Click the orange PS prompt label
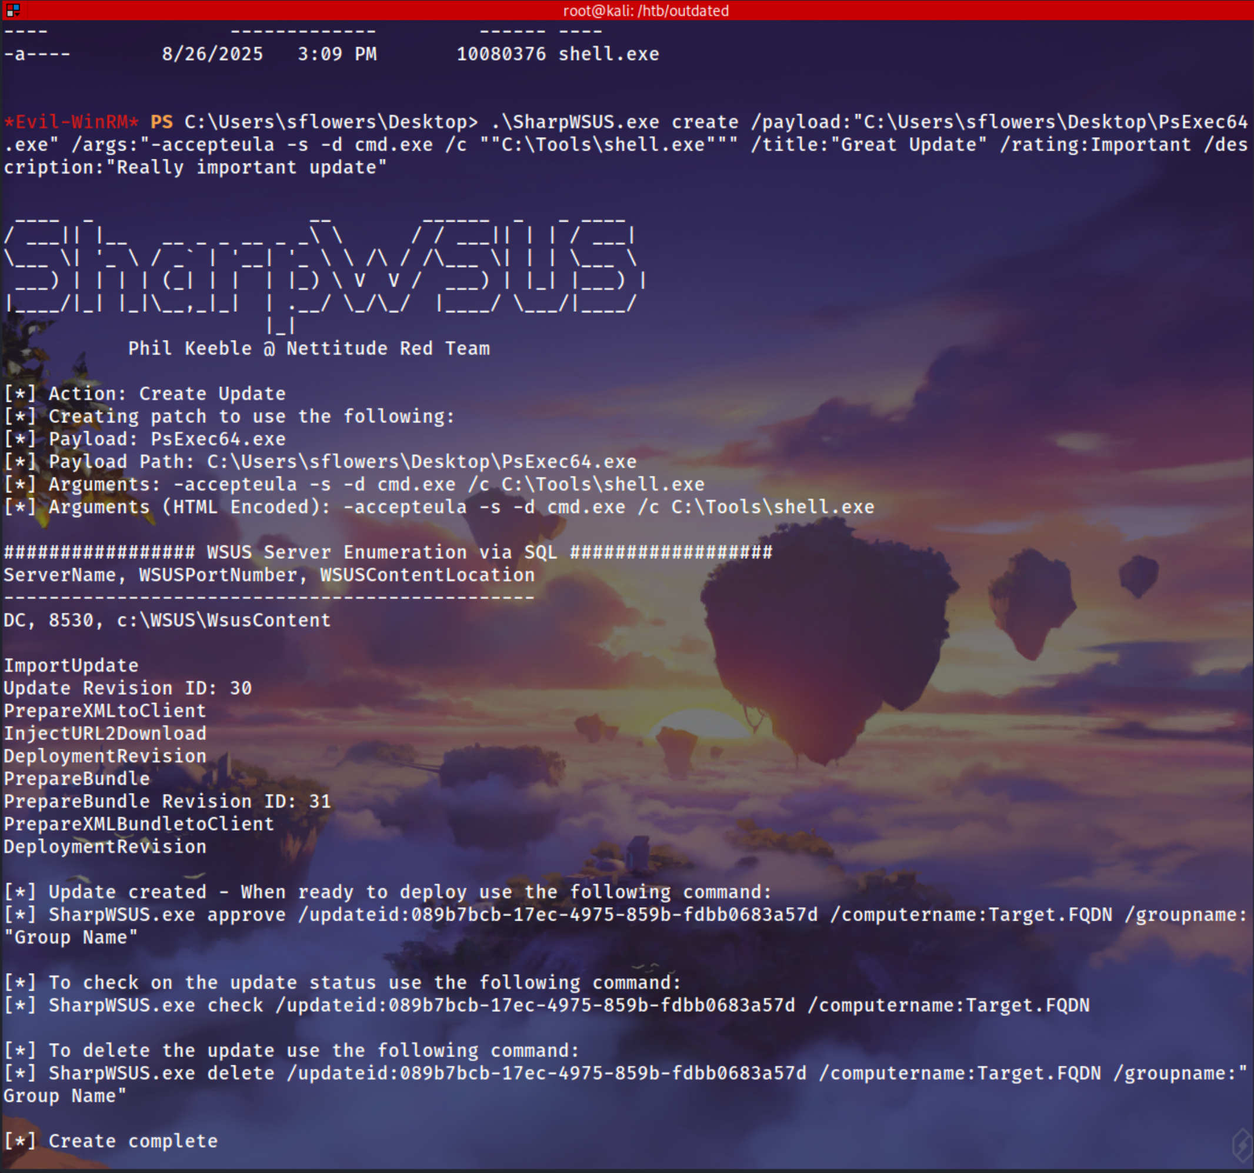This screenshot has width=1254, height=1173. click(x=162, y=122)
